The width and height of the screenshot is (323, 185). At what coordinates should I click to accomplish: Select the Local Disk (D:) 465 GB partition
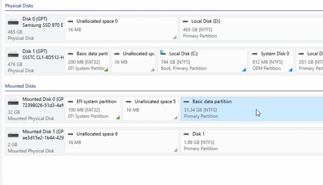tap(251, 28)
